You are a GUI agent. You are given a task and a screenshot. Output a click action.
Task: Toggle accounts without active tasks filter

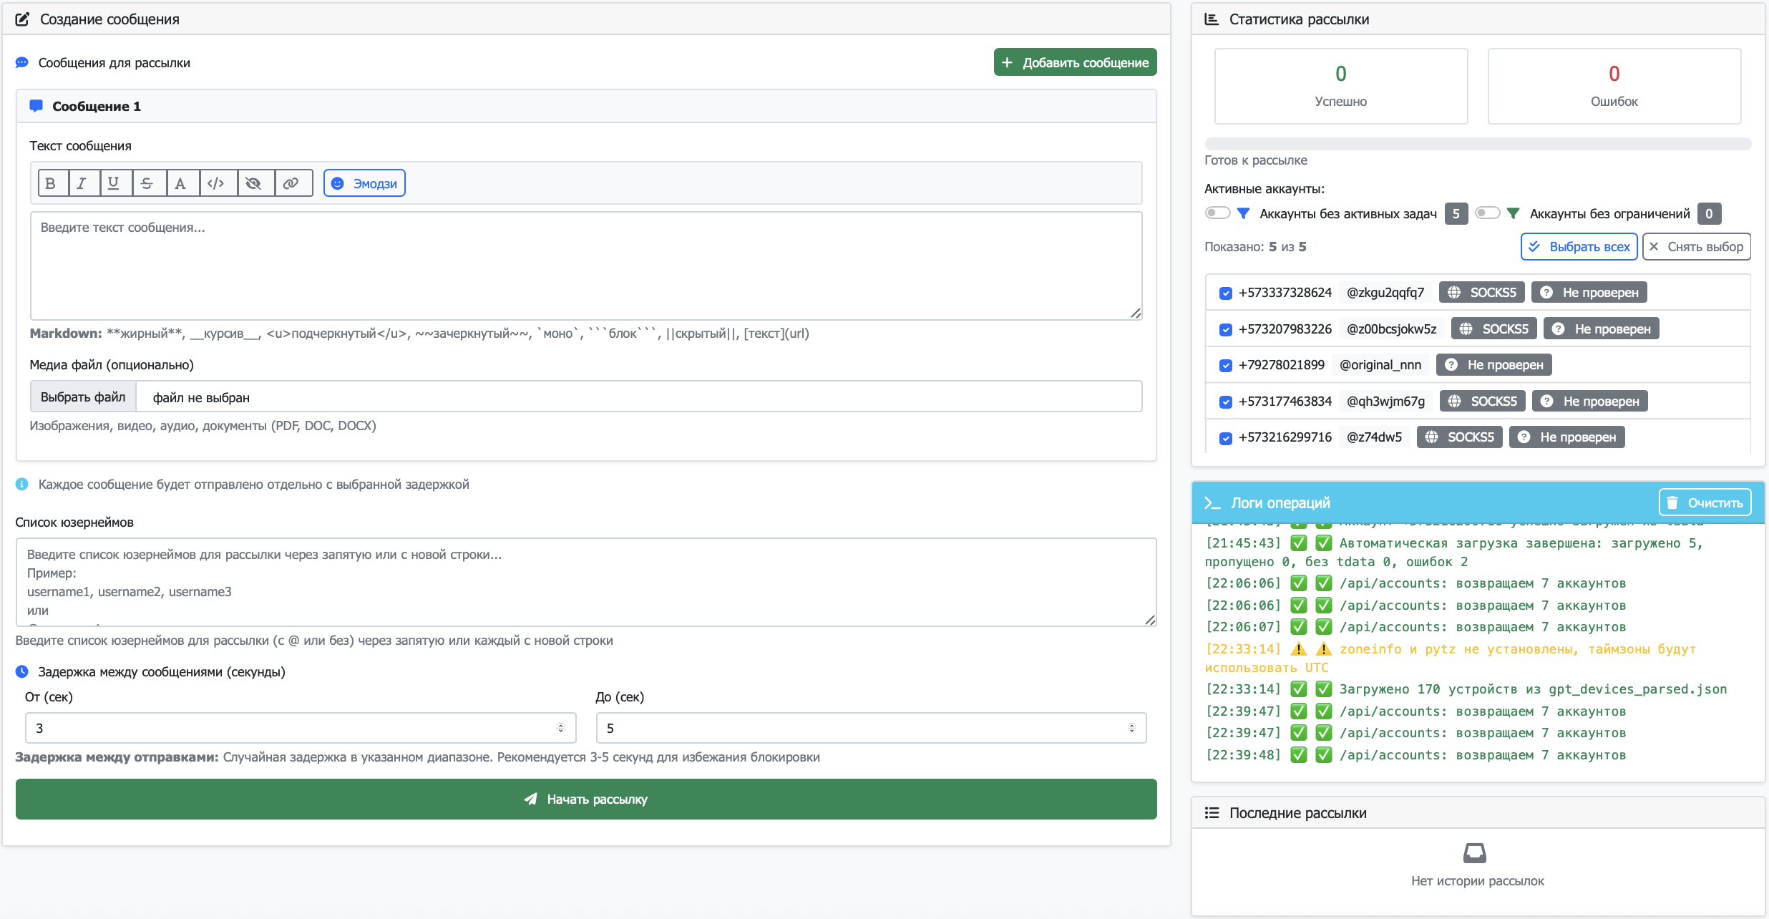point(1217,213)
